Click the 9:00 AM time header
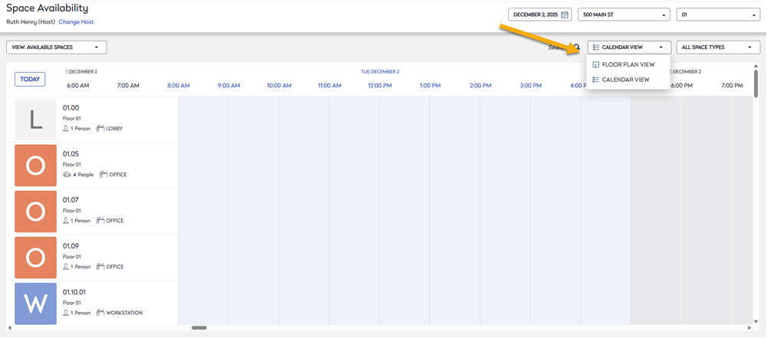This screenshot has height=338, width=767. (229, 86)
